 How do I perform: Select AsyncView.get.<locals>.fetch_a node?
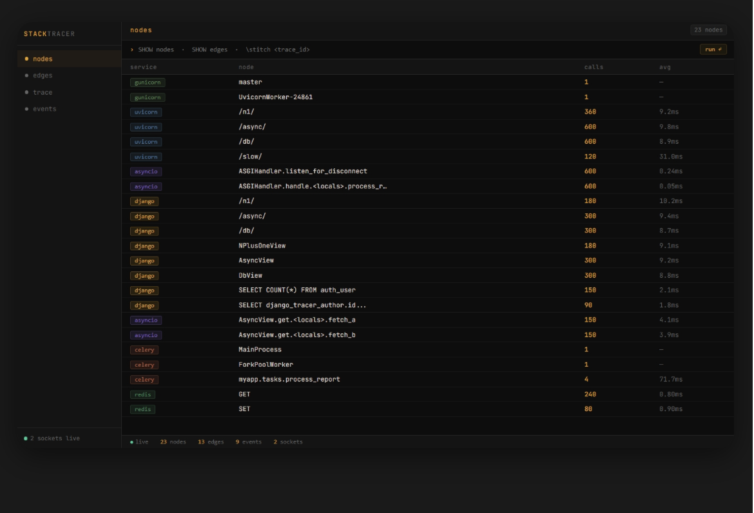pos(297,320)
